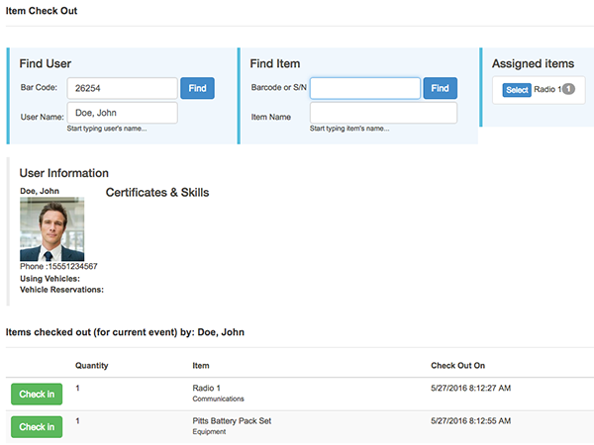Click the Item Check Out page title

(42, 11)
